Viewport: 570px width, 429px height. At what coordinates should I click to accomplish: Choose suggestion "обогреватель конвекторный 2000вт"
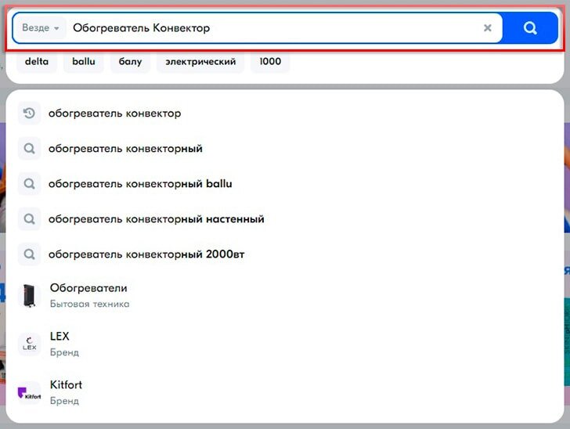pos(285,254)
